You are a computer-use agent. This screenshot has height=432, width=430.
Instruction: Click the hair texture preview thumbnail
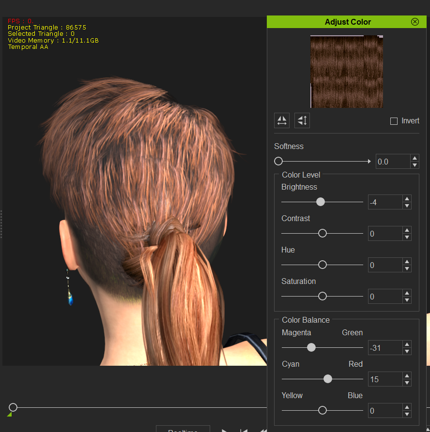(347, 72)
